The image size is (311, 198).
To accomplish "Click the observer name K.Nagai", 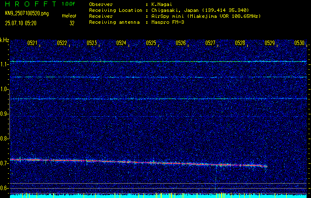I will click(x=161, y=4).
